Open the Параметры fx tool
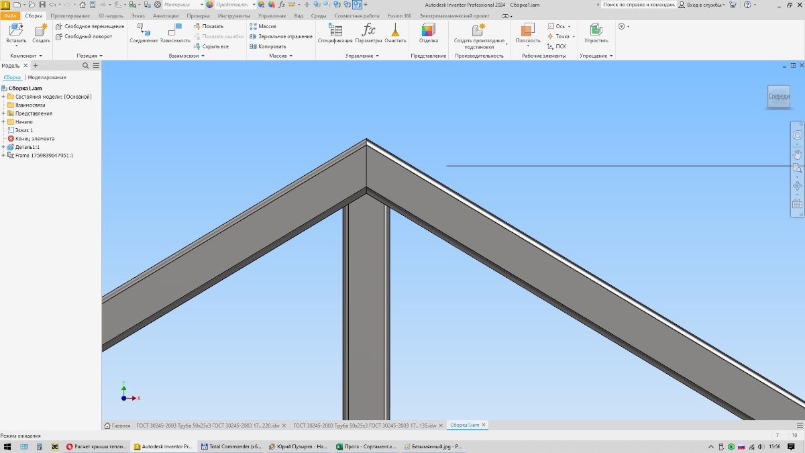This screenshot has width=805, height=453. tap(368, 31)
